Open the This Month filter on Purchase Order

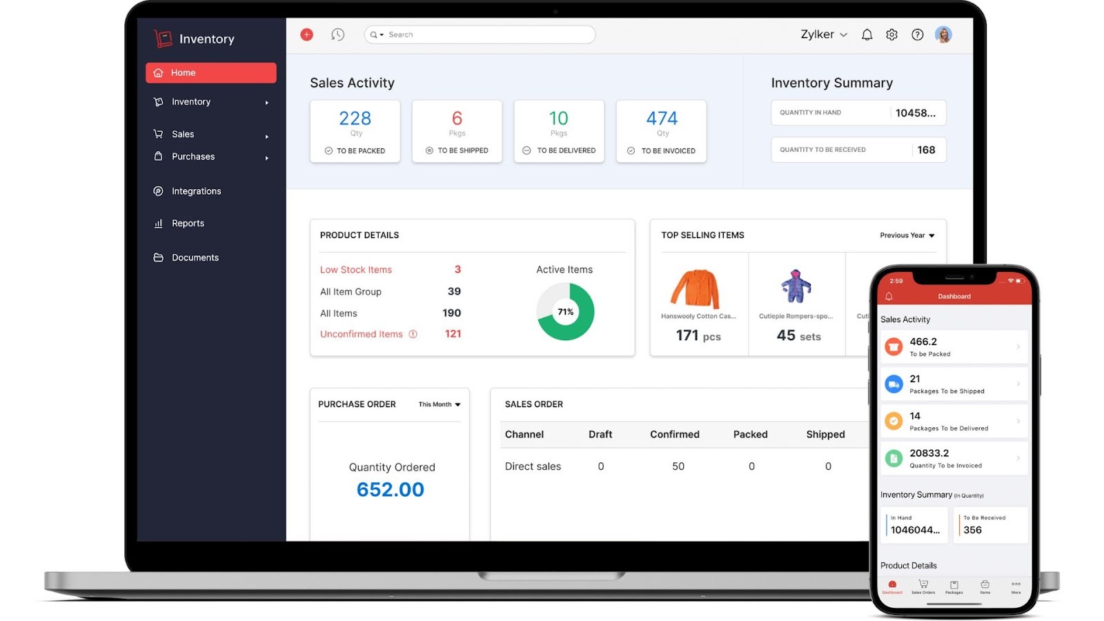(x=437, y=404)
